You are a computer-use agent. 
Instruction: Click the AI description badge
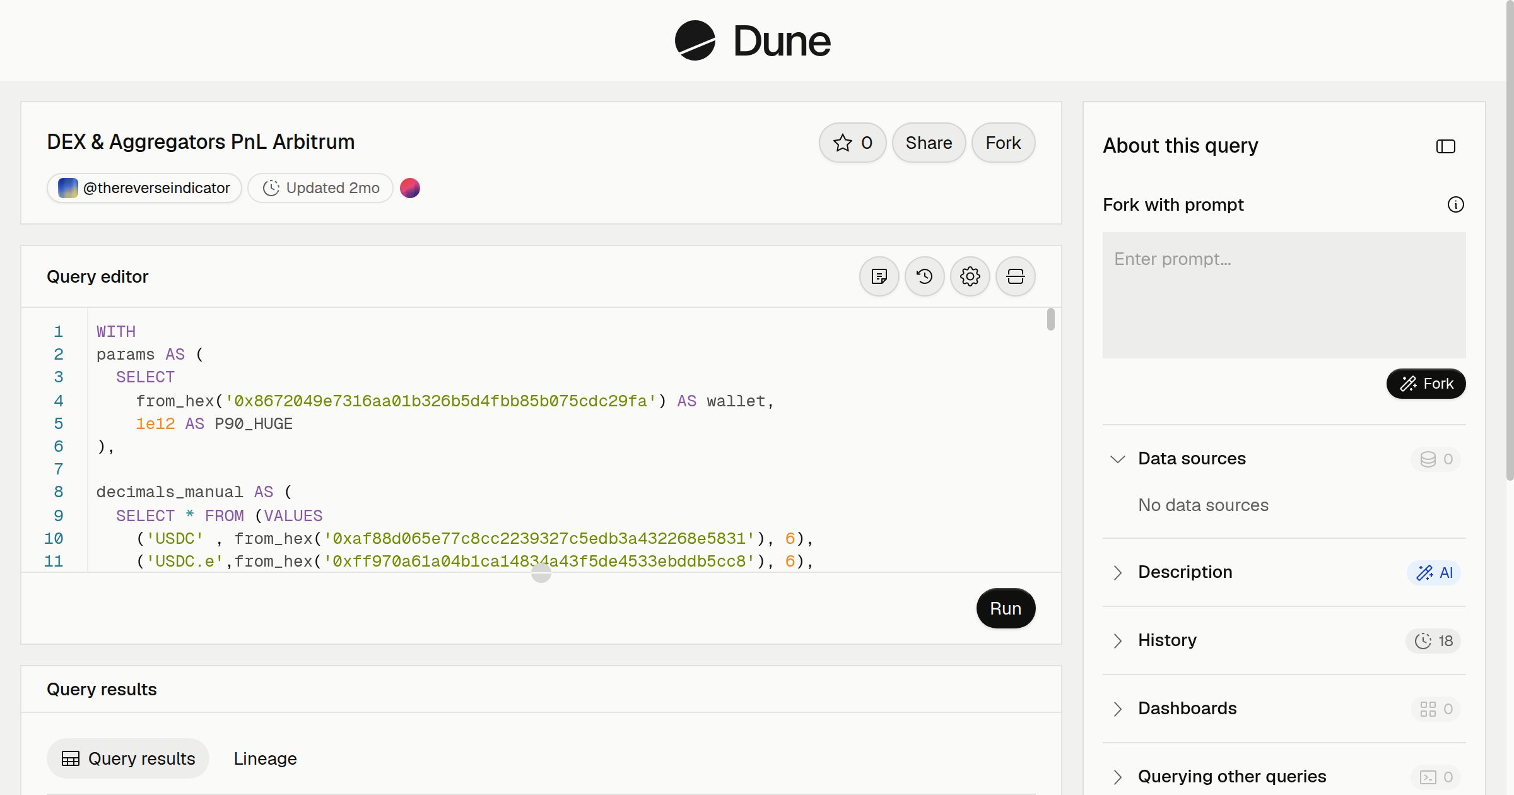[x=1434, y=572]
